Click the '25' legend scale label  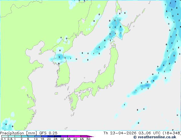tap(55, 139)
